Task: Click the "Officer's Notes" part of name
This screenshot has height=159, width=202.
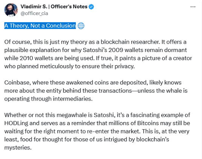Action: [69, 6]
